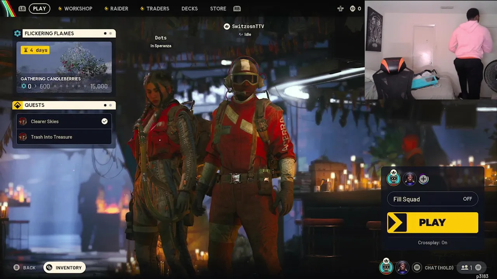Click the squad leader robot avatar in play panel

point(393,178)
